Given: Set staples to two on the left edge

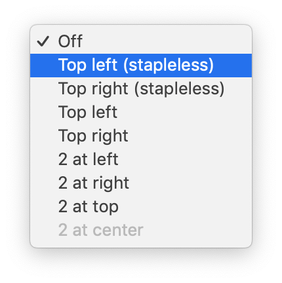Looking at the screenshot, I should pyautogui.click(x=141, y=160).
